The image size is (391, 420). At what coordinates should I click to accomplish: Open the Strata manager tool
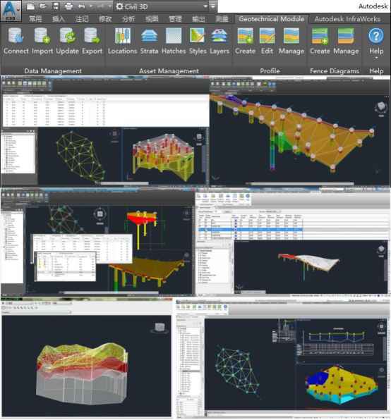coord(149,36)
